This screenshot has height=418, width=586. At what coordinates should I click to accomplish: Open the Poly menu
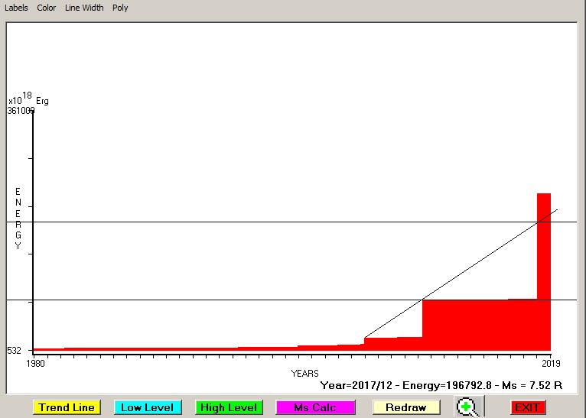[x=120, y=8]
